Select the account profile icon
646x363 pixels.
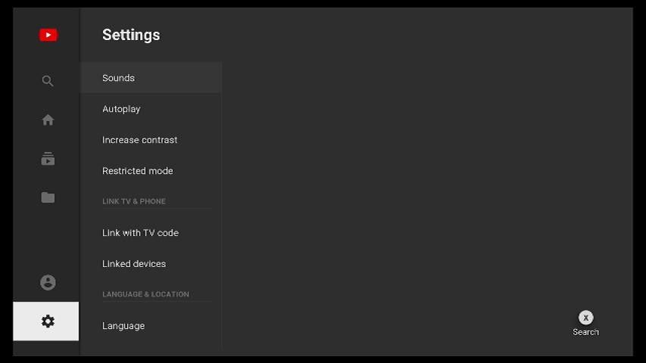tap(48, 282)
